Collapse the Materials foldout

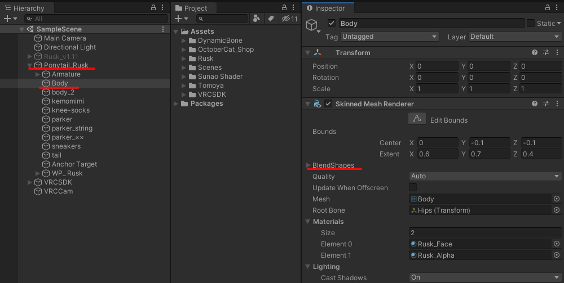(x=308, y=222)
